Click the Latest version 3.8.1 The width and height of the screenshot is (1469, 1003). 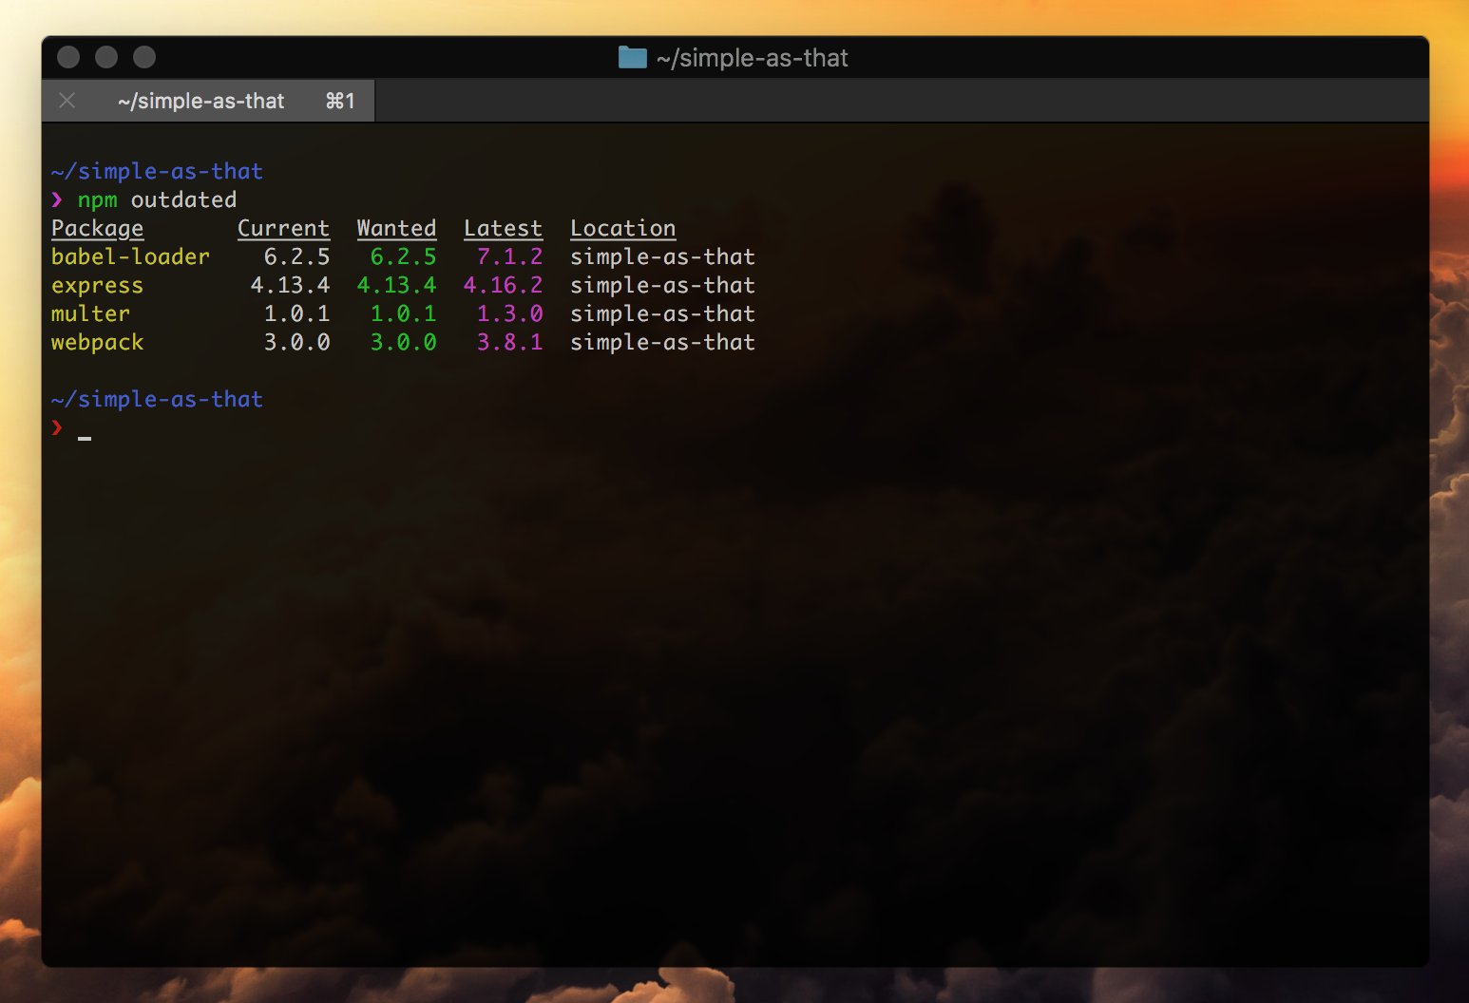point(509,342)
